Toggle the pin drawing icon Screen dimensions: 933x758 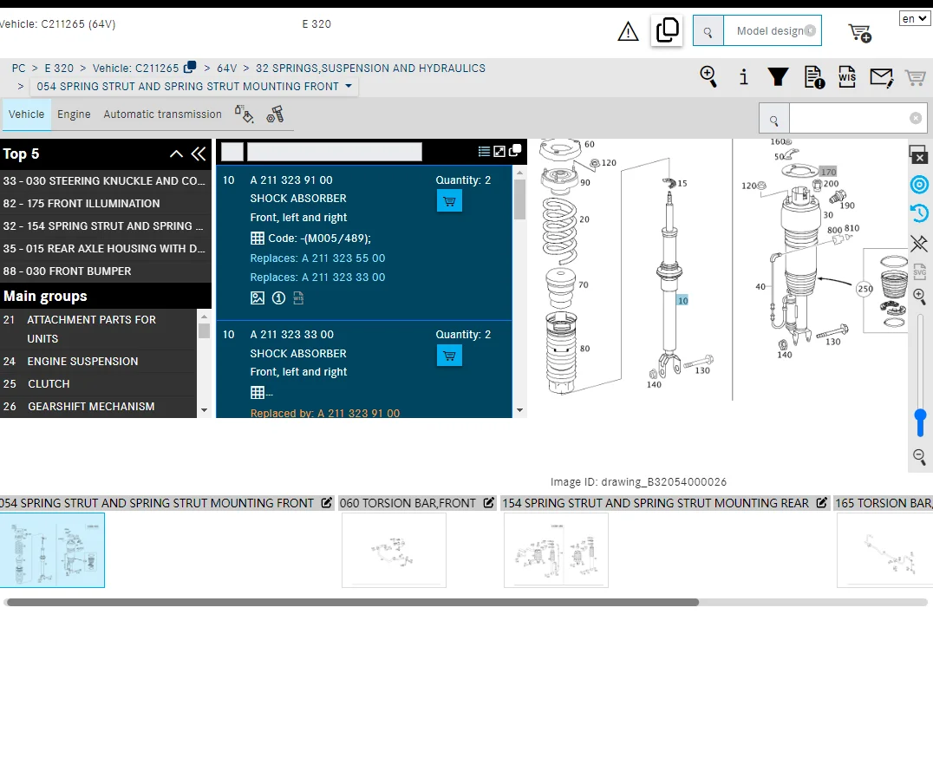click(x=919, y=244)
